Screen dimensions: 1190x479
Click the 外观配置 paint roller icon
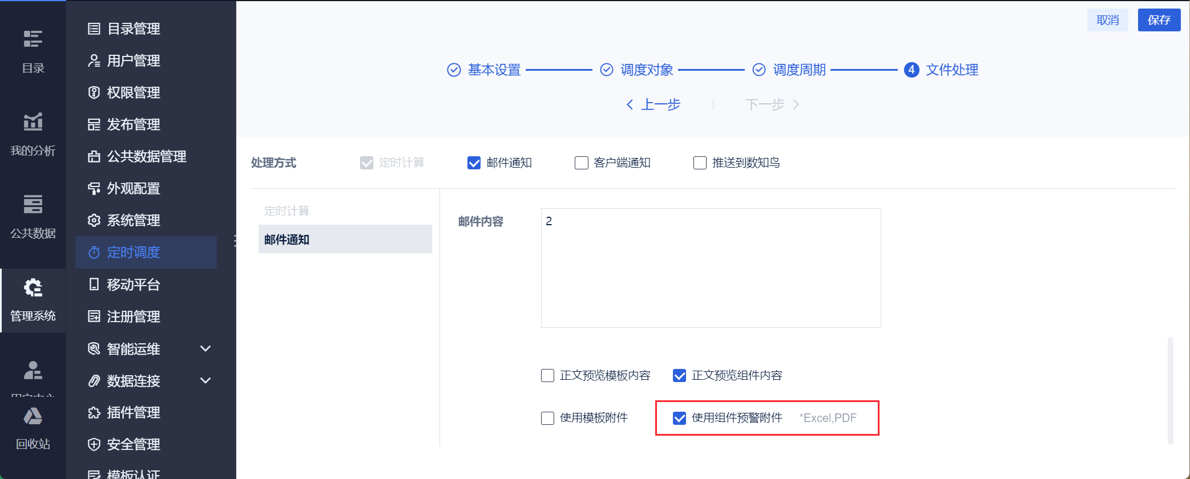pyautogui.click(x=94, y=188)
